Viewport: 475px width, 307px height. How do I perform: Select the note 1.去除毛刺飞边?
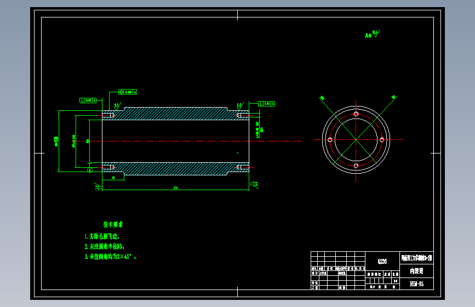(x=102, y=237)
